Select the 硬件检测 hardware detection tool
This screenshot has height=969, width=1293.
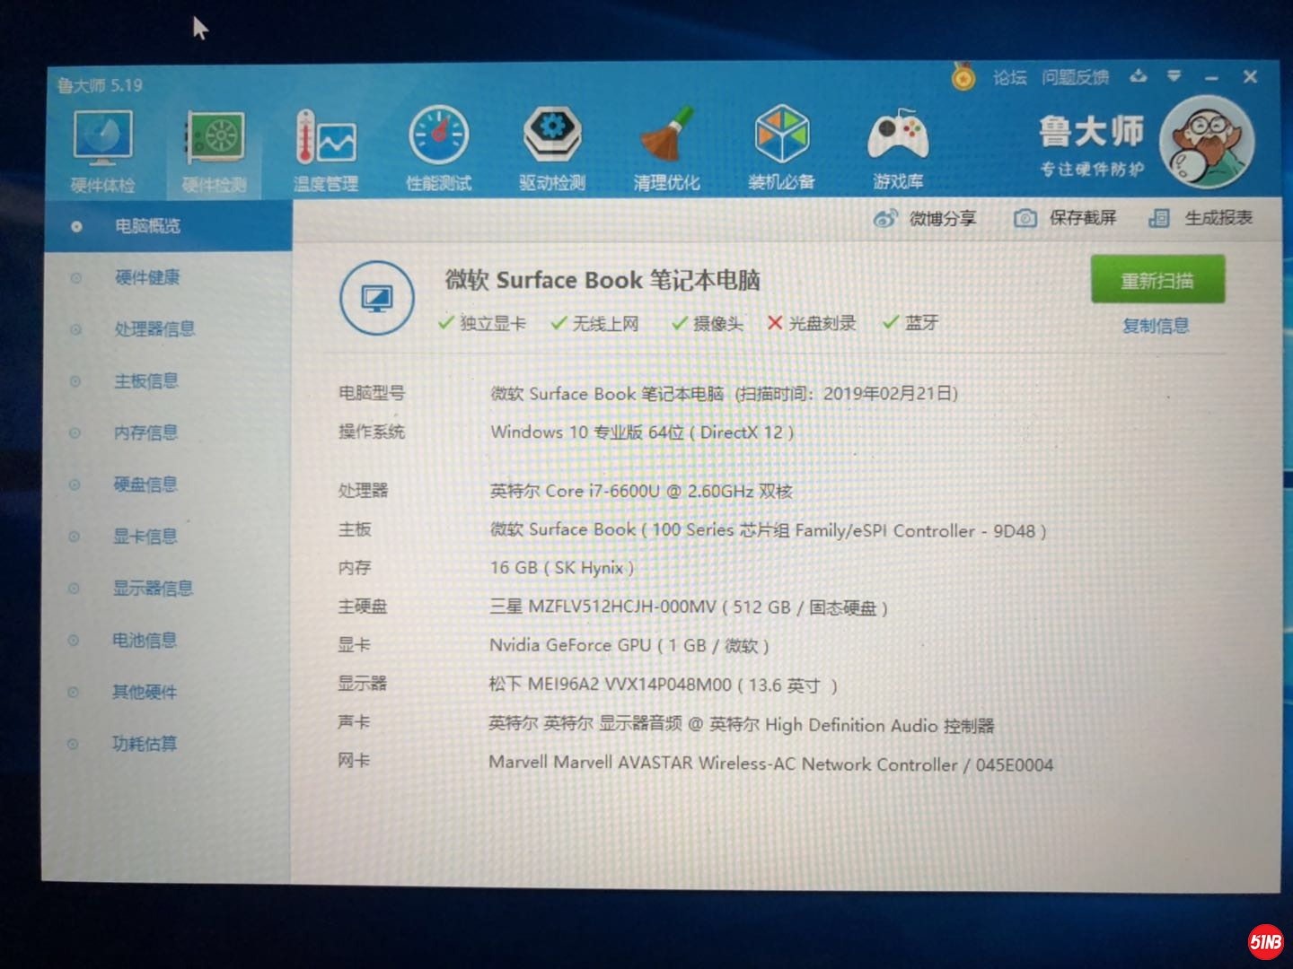[215, 151]
